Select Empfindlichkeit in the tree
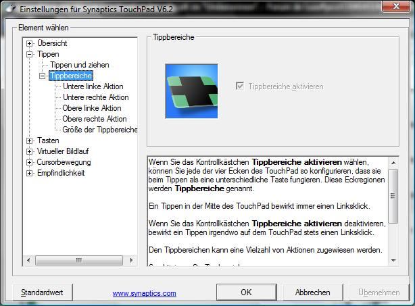This screenshot has width=415, height=306. [61, 173]
